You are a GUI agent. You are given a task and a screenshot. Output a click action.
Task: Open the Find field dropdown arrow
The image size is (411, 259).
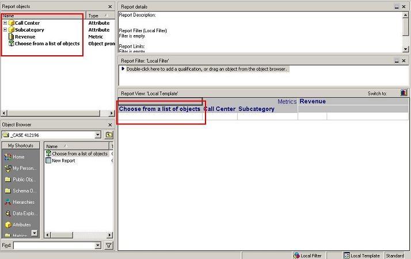click(97, 246)
